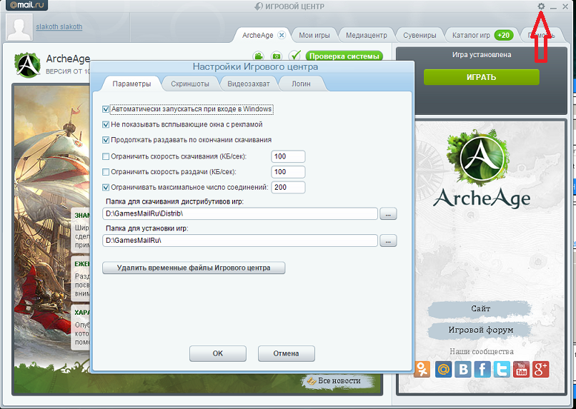Open the YouTube community icon

point(521,369)
